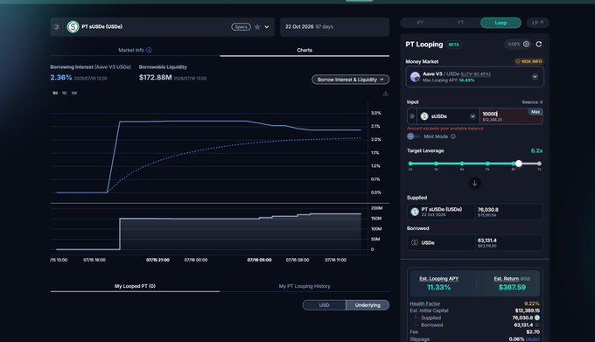The height and width of the screenshot is (342, 595).
Task: Click the Mint Mode info icon
Action: [x=452, y=136]
